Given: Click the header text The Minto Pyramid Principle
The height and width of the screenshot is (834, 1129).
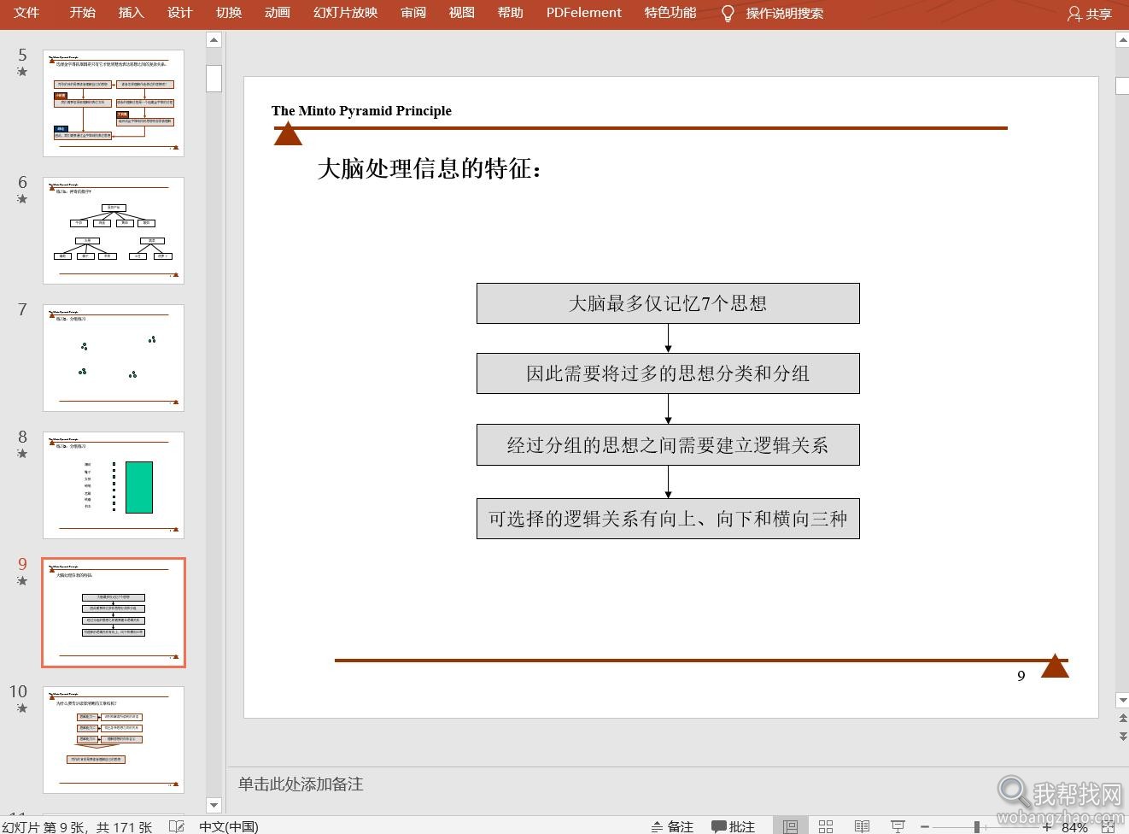Looking at the screenshot, I should point(361,110).
